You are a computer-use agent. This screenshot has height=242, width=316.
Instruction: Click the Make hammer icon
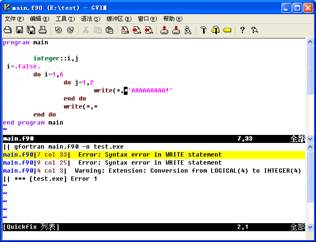pos(204,30)
